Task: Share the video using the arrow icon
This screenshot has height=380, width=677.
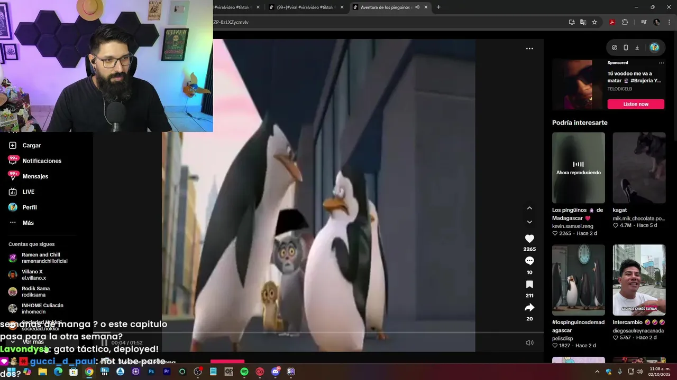Action: pyautogui.click(x=529, y=308)
